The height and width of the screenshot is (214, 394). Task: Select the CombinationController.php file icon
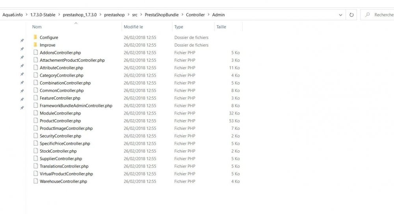(36, 83)
